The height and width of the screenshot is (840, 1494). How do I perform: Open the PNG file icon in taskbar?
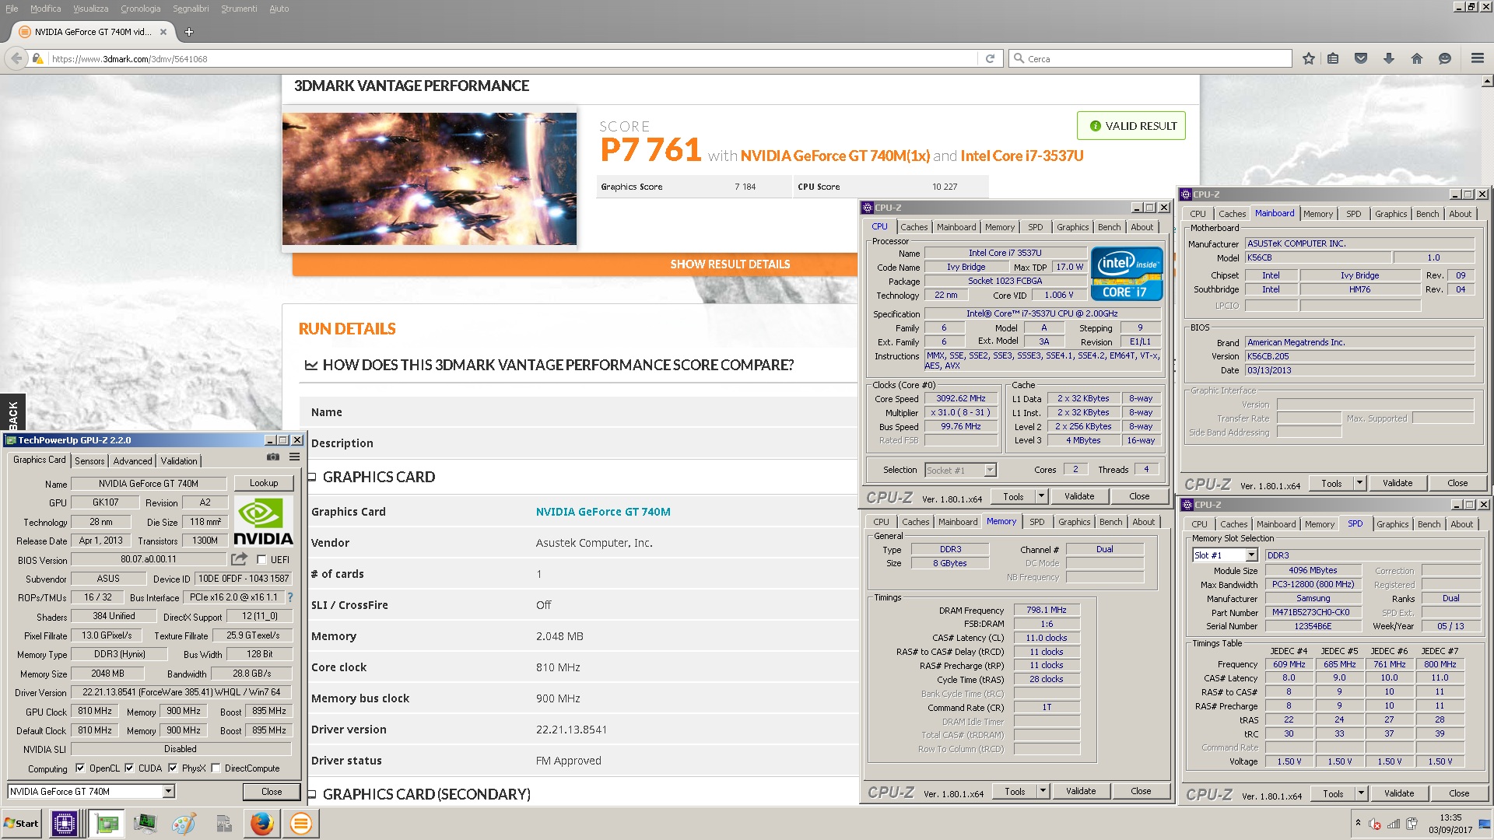point(223,823)
